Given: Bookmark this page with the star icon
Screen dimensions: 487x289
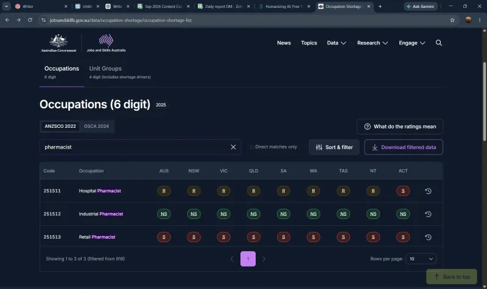Looking at the screenshot, I should coord(452,20).
